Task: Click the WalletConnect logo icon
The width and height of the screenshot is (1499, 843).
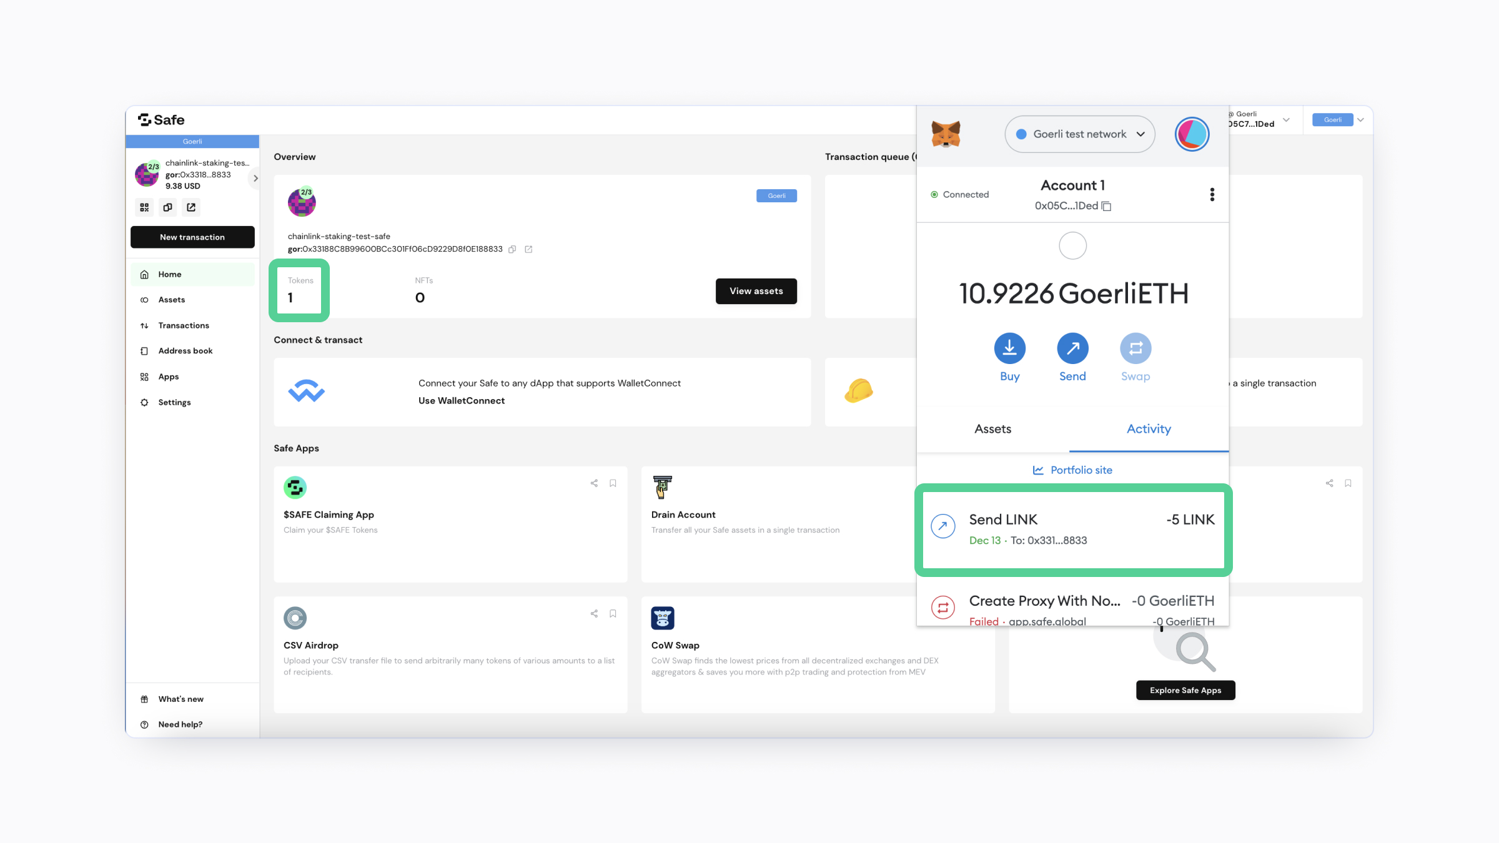Action: click(306, 392)
